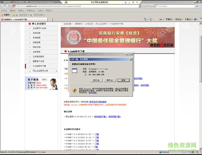202x155 pixels.
Task: Click the 运行(R) button in download dialog
Action: [96, 80]
